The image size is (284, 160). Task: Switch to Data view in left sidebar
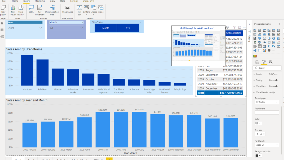[x=2, y=30]
